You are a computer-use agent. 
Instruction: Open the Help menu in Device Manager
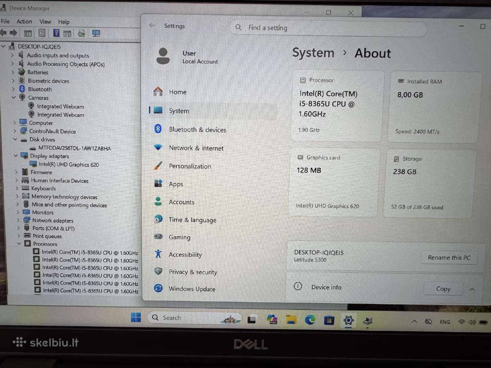tap(64, 22)
